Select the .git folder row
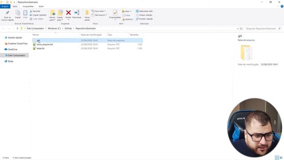Image resolution: width=284 pixels, height=160 pixels. [x=87, y=40]
